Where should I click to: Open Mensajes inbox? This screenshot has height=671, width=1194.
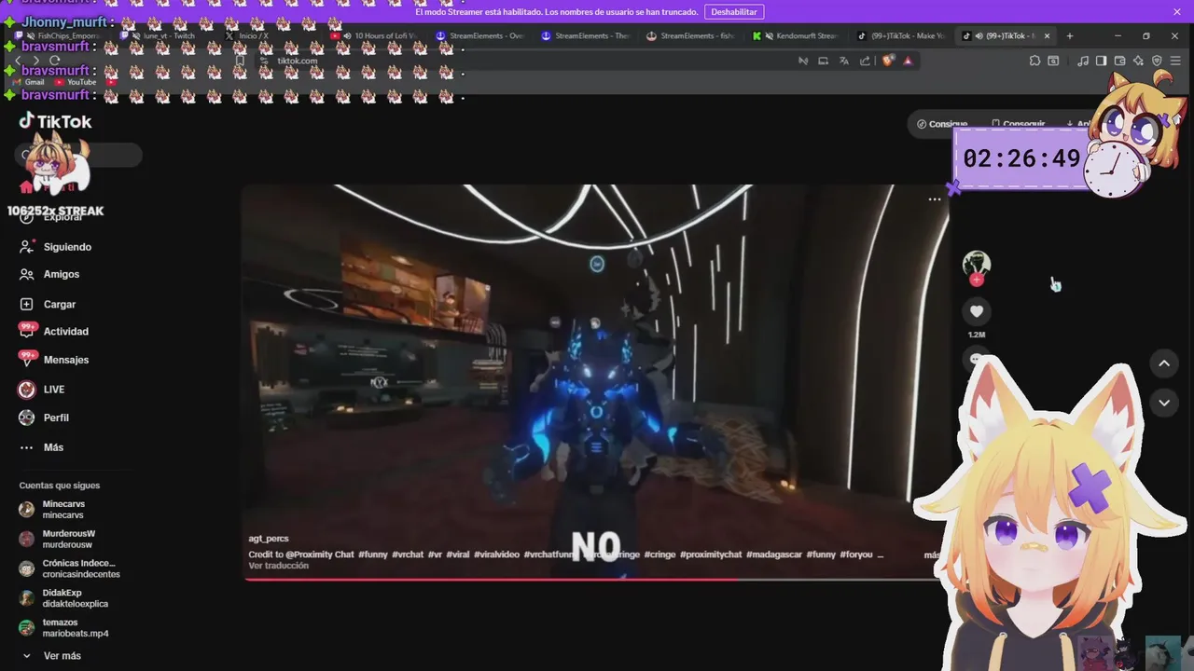click(x=54, y=360)
